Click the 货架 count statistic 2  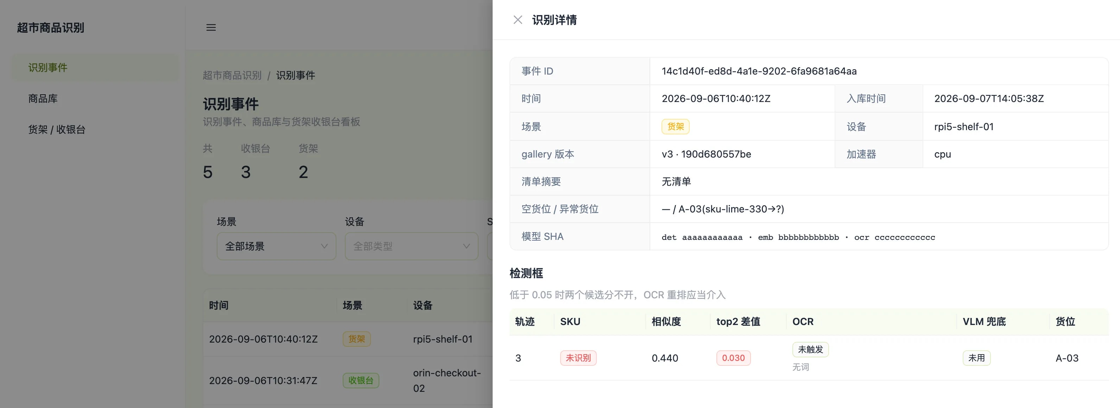click(303, 172)
